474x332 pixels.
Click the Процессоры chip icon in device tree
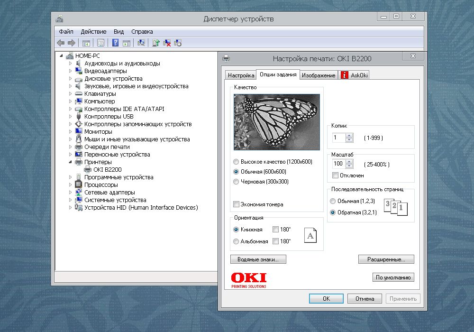[x=79, y=185]
